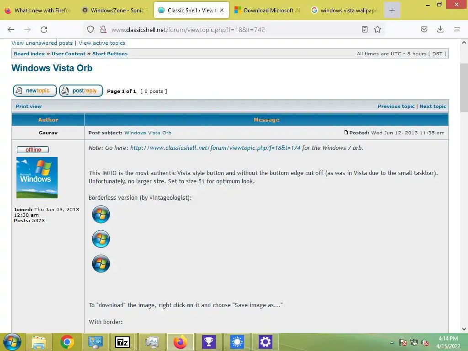Click the offline status badge
The height and width of the screenshot is (351, 468).
[33, 149]
